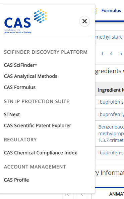Open CAS Scientific Patent Explorer
This screenshot has width=124, height=199.
(38, 126)
